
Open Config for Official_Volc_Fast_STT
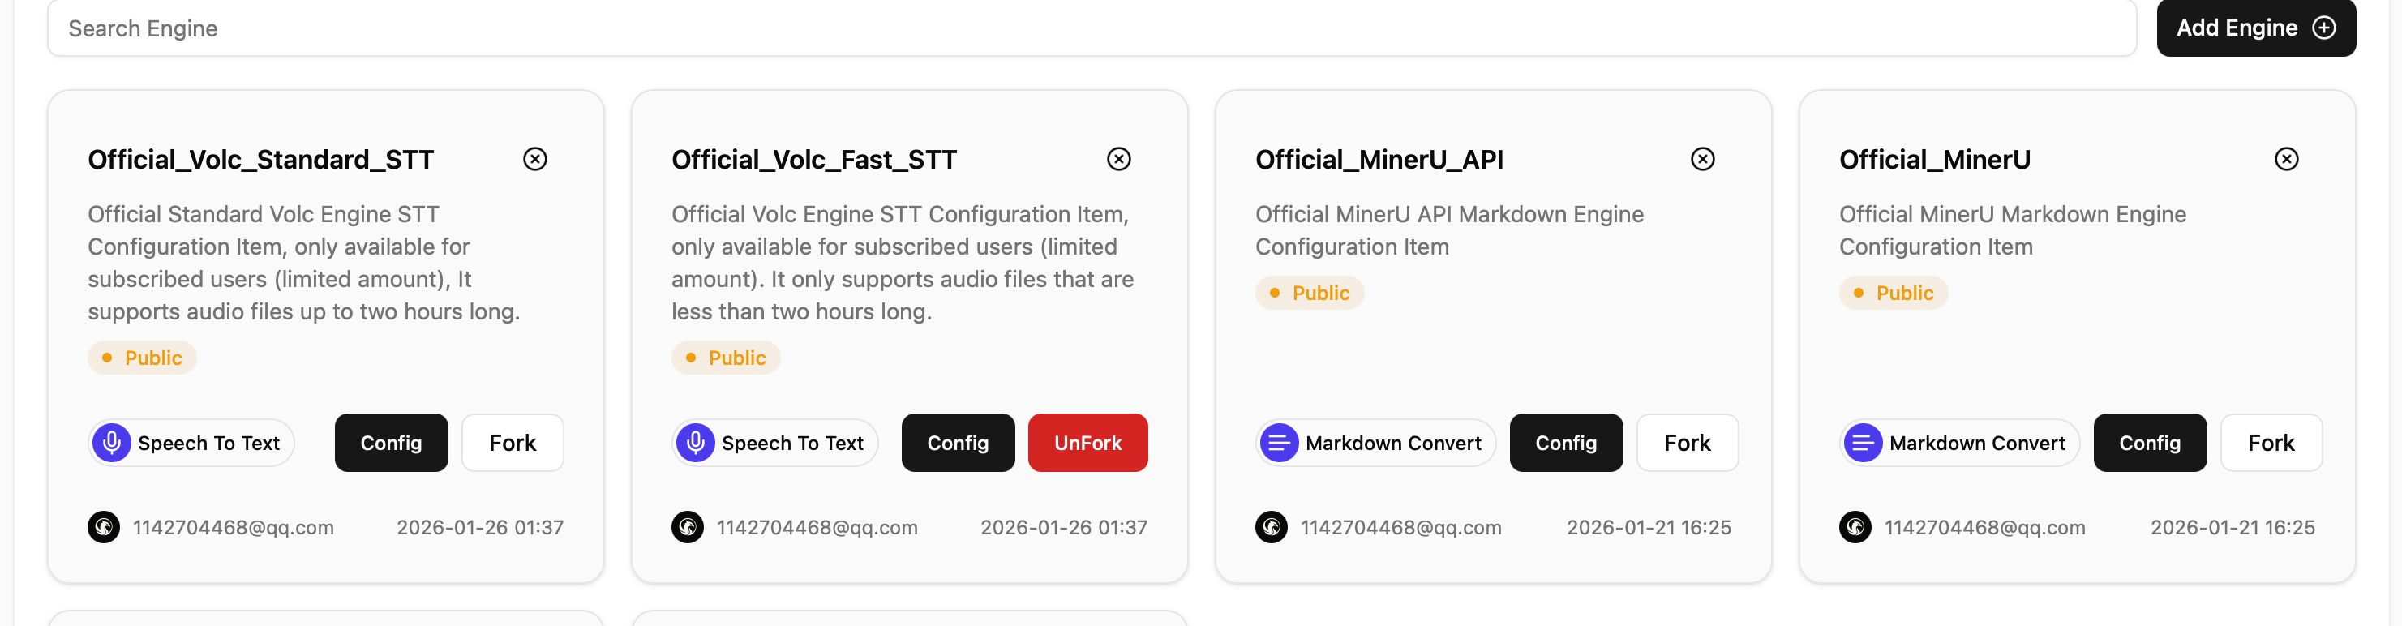[958, 442]
